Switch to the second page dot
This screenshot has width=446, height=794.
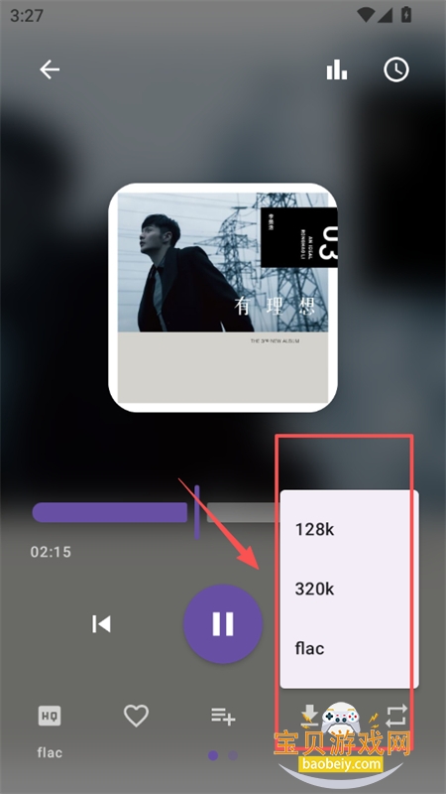[x=233, y=755]
